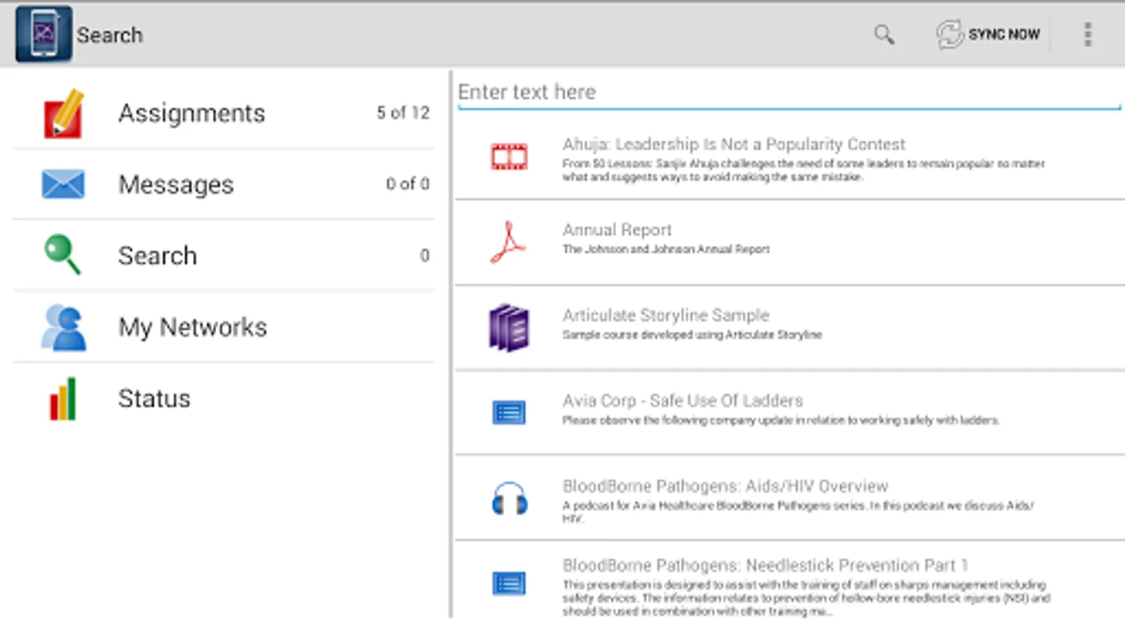This screenshot has height=620, width=1125.
Task: Click the Messages envelope icon
Action: (x=63, y=185)
